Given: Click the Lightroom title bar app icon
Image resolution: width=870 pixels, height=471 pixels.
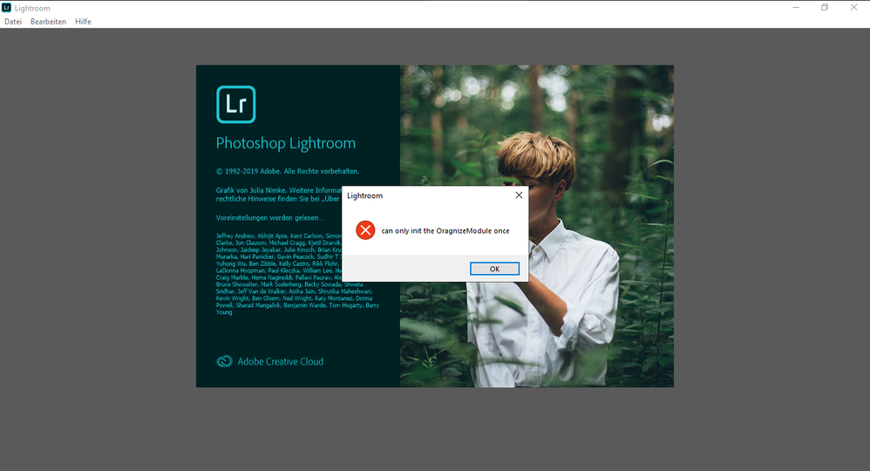Looking at the screenshot, I should point(7,8).
